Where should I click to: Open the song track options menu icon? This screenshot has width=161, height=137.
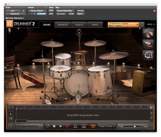[151, 108]
